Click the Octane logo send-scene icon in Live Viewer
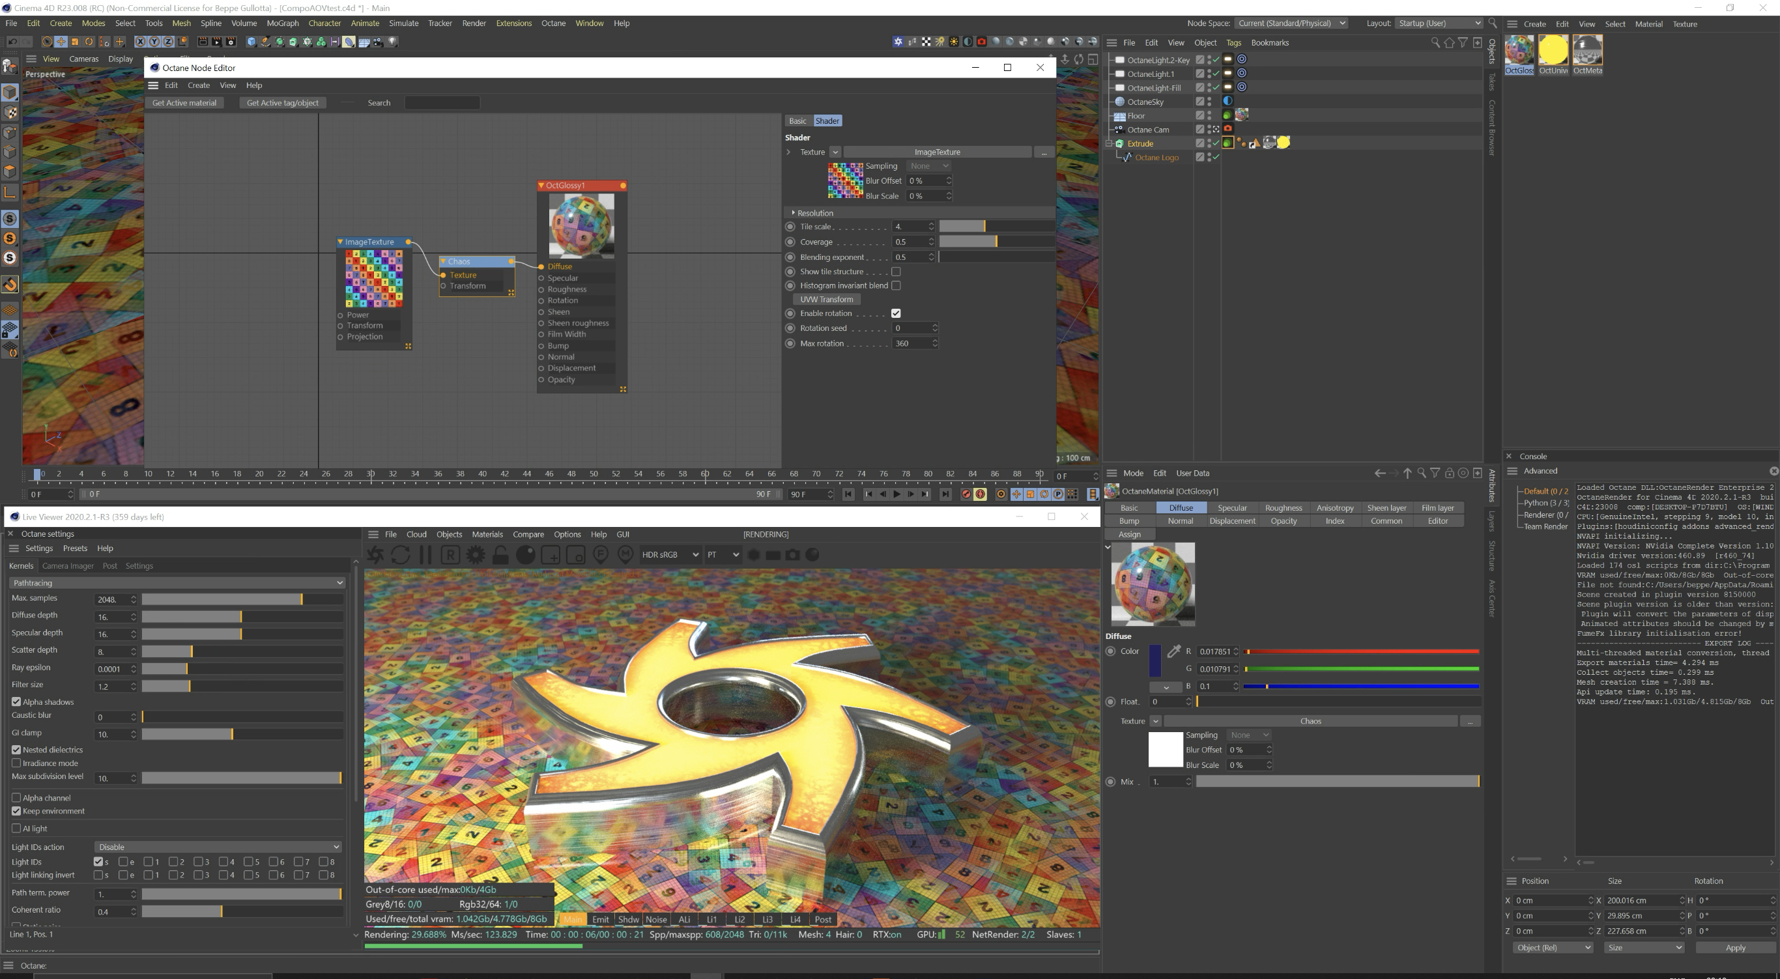1780x979 pixels. point(375,555)
